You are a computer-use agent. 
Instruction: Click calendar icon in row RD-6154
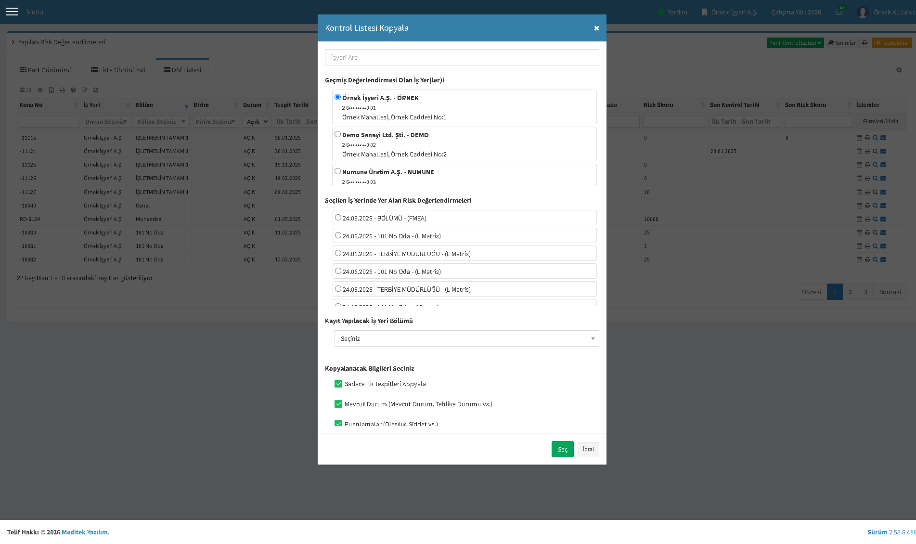pyautogui.click(x=860, y=219)
